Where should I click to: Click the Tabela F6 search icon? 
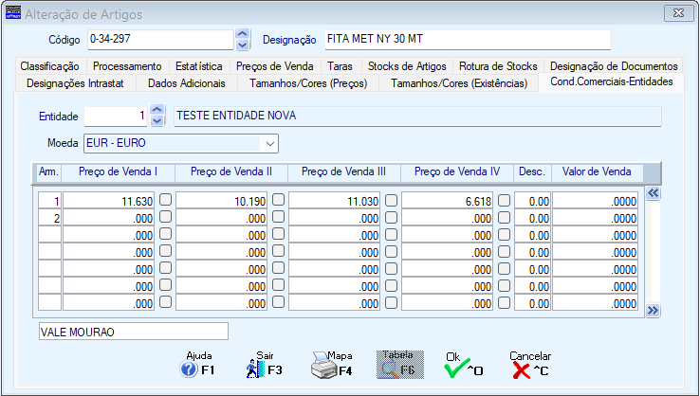coord(400,365)
